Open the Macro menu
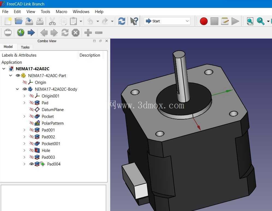 pos(61,12)
